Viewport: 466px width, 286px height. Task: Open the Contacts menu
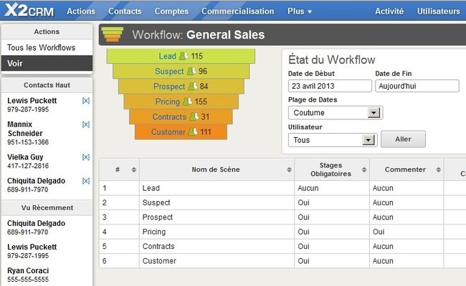click(125, 11)
